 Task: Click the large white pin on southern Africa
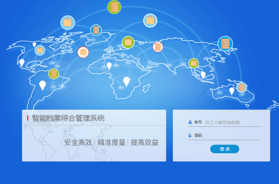click(126, 81)
